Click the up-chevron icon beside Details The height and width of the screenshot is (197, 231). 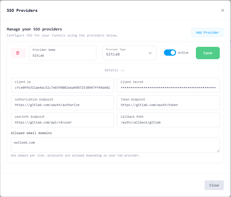pyautogui.click(x=123, y=70)
